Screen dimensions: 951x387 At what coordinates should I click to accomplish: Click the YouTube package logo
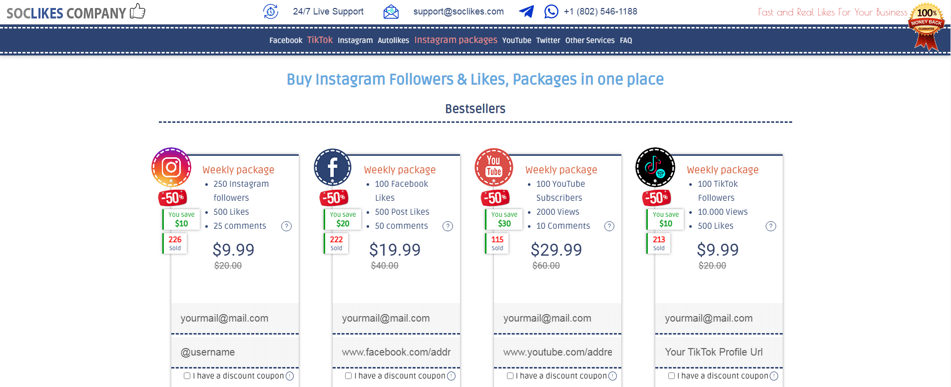[x=494, y=167]
